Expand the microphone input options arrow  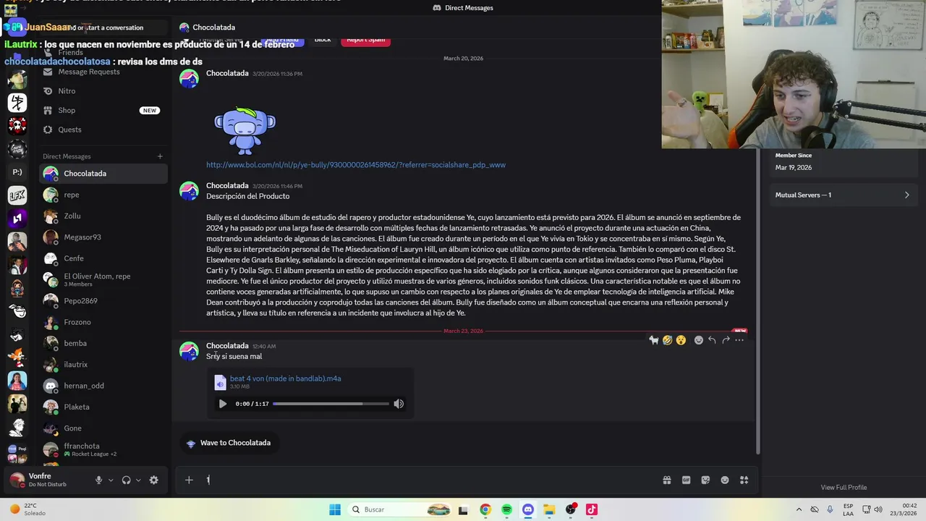click(111, 480)
